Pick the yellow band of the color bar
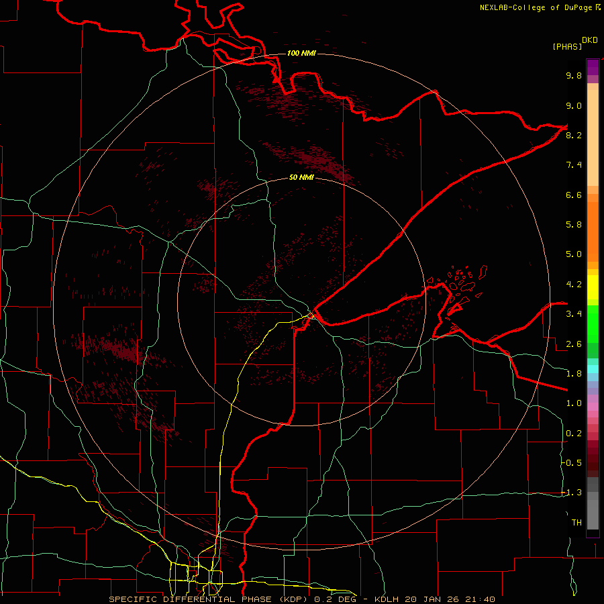The width and height of the screenshot is (604, 604). (x=593, y=287)
